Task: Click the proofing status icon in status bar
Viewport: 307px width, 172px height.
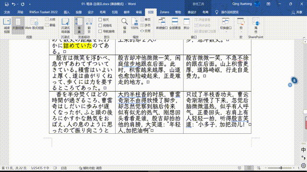Action: (55, 168)
